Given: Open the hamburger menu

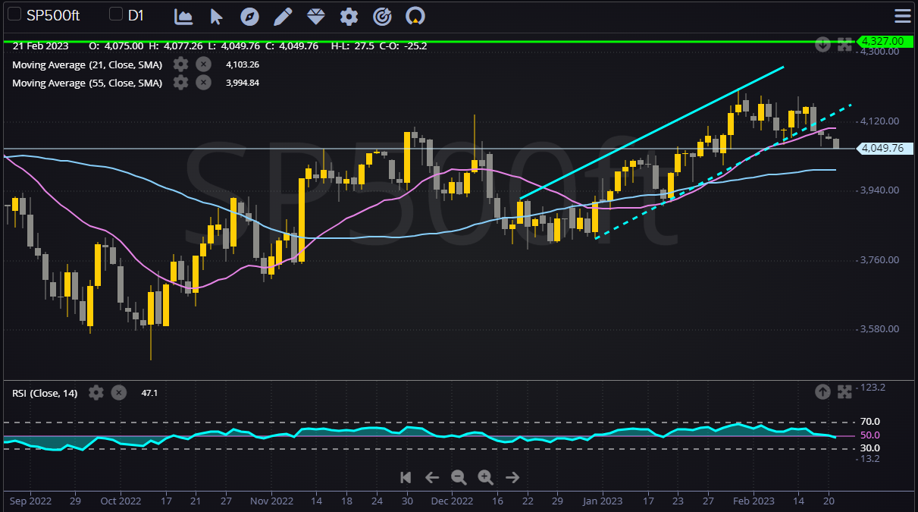Looking at the screenshot, I should [x=902, y=16].
